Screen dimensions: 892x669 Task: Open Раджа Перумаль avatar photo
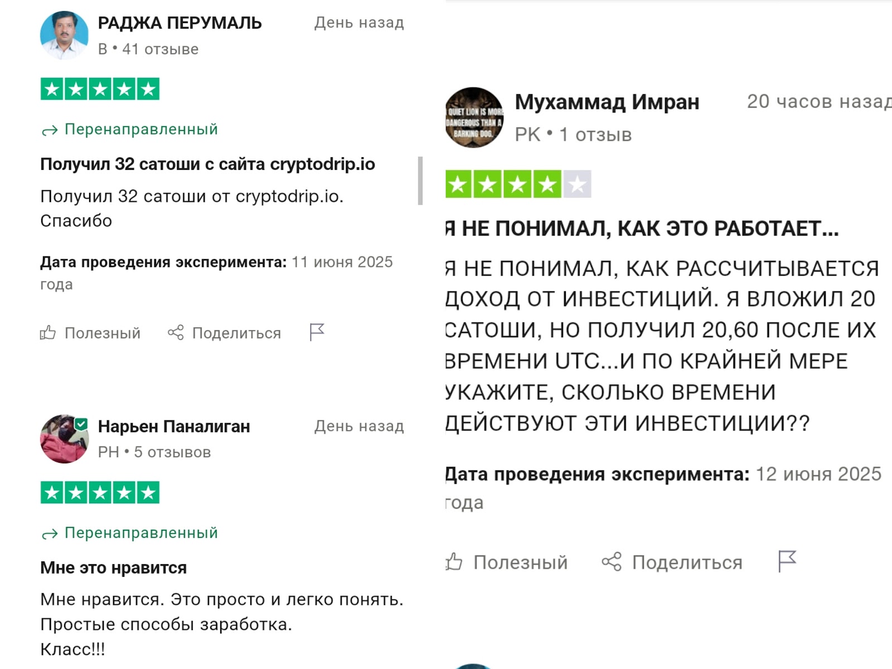coord(64,35)
